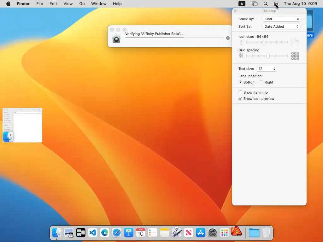Click the '64×64' icon size value
This screenshot has height=242, width=323.
coord(262,37)
